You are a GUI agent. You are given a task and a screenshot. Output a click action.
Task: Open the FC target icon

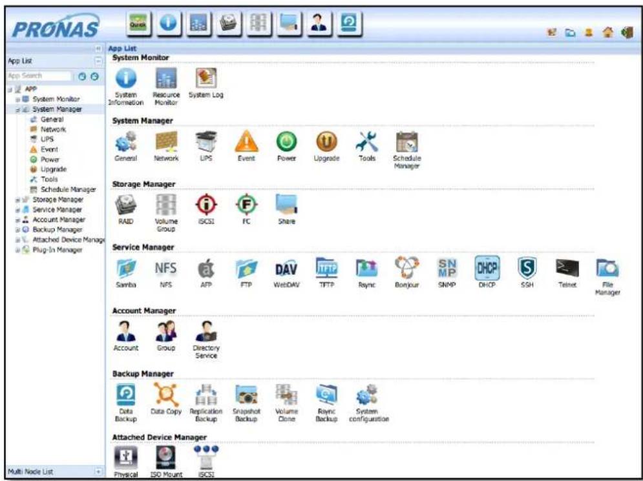(246, 205)
